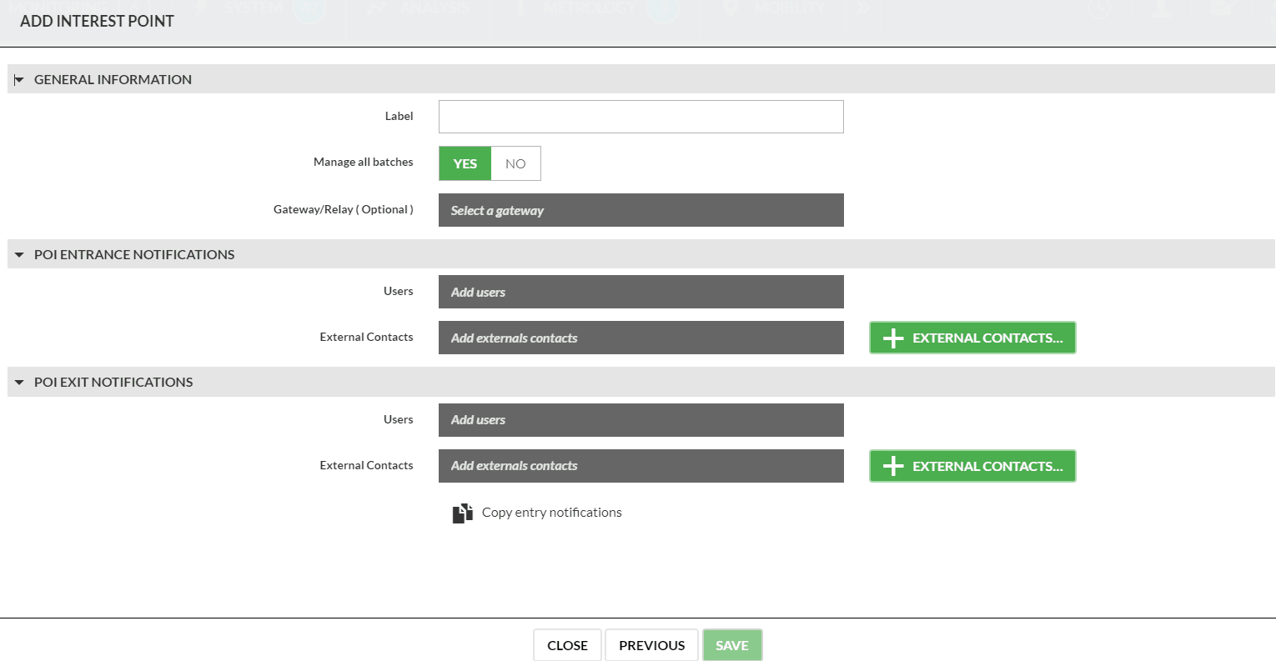Open Add users under POI Entrance Notifications
Image resolution: width=1276 pixels, height=661 pixels.
(641, 292)
